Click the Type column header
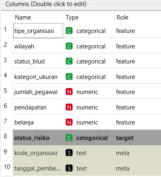Viewport: 161px width, 177px height. (89, 17)
